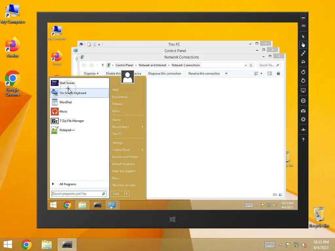The height and width of the screenshot is (251, 335).
Task: Expand Recent Items submenu arrow
Action: [x=143, y=127]
